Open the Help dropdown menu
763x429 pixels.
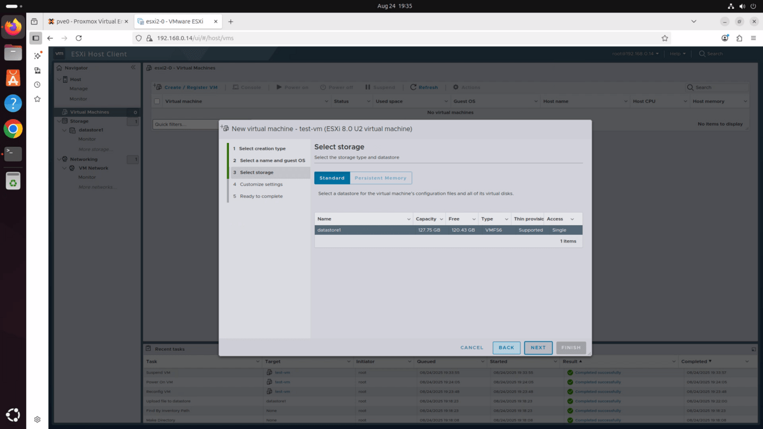tap(678, 54)
